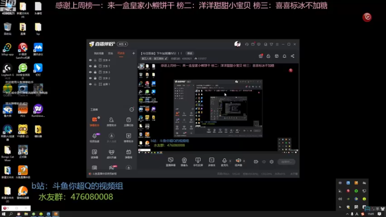This screenshot has width=386, height=217.
Task: Open the download-arrow tool in toolbox
Action: tap(111, 138)
